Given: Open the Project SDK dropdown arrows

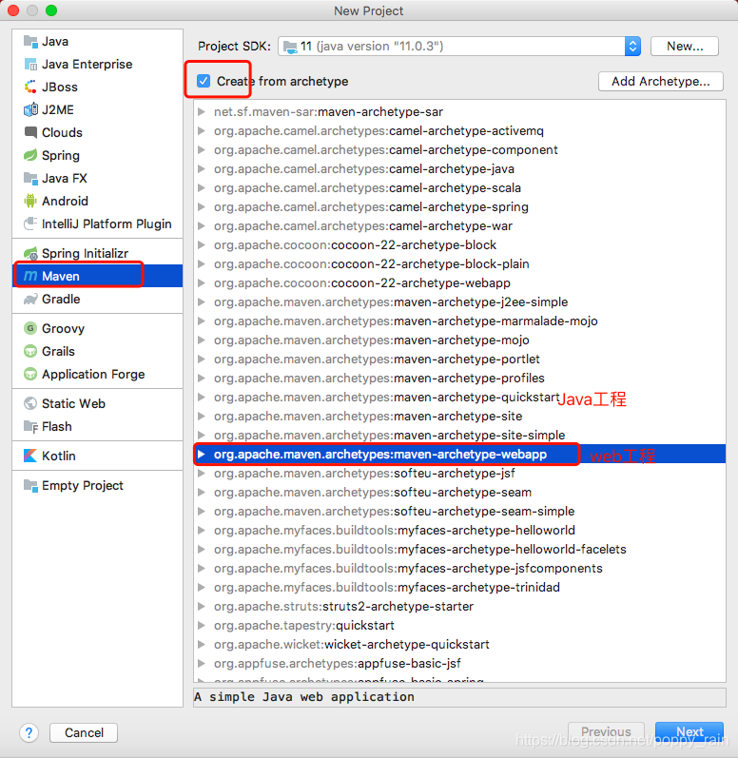Looking at the screenshot, I should tap(632, 47).
